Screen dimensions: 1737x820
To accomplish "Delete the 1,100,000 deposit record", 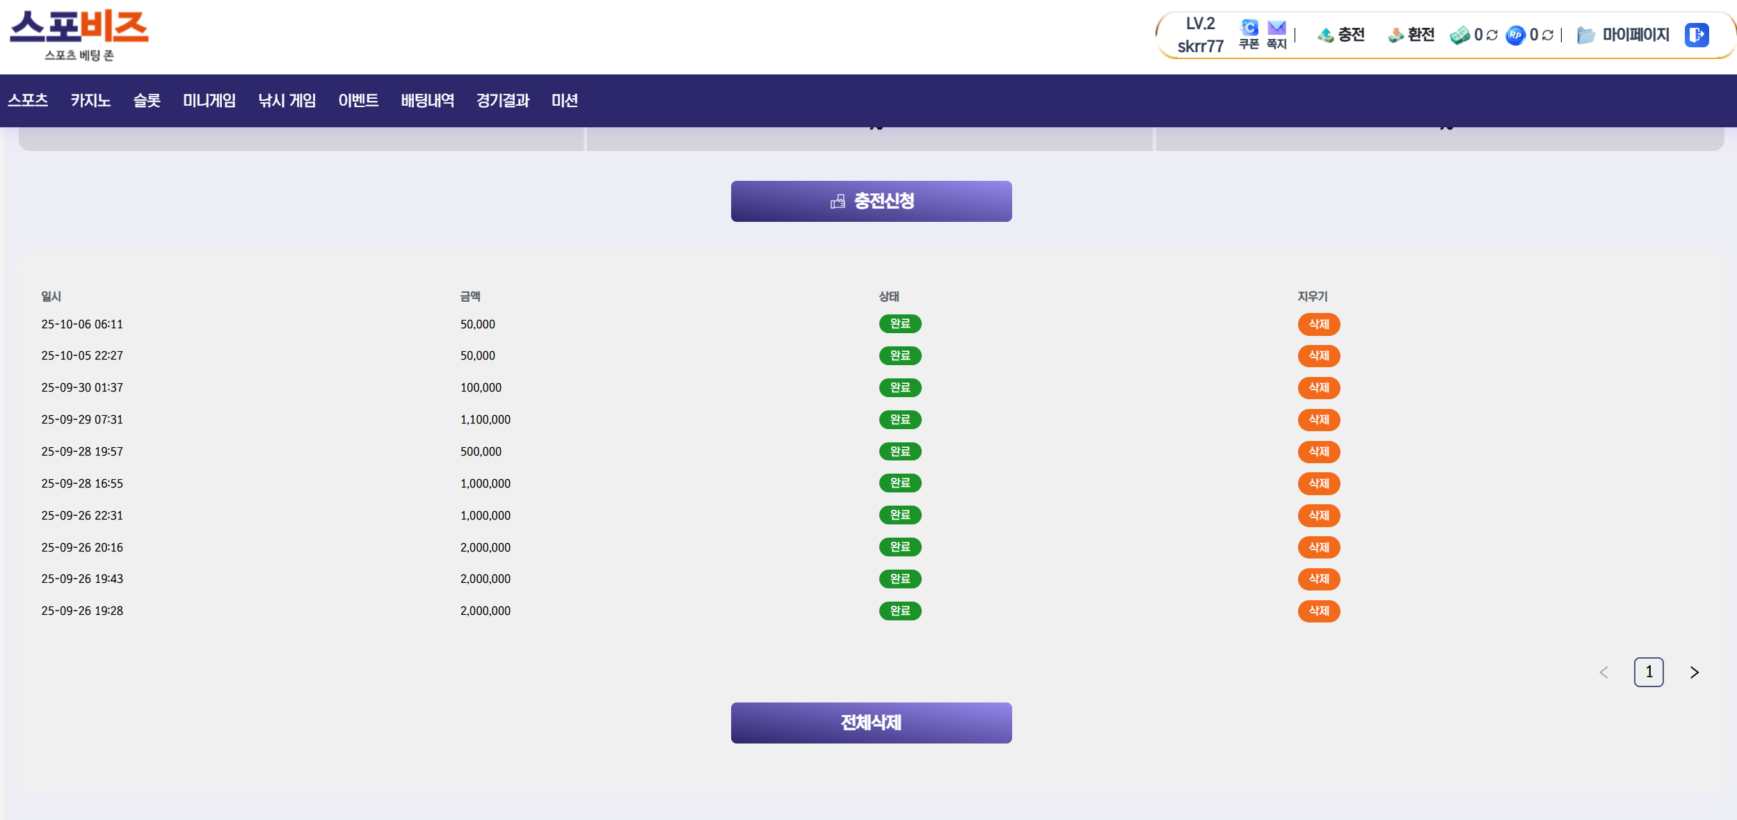I will tap(1318, 419).
